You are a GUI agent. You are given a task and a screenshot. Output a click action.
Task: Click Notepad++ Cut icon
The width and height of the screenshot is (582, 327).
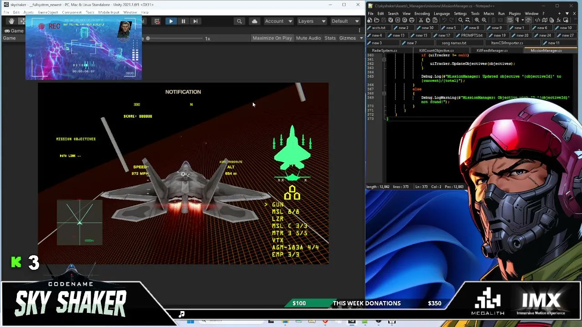[x=421, y=20]
